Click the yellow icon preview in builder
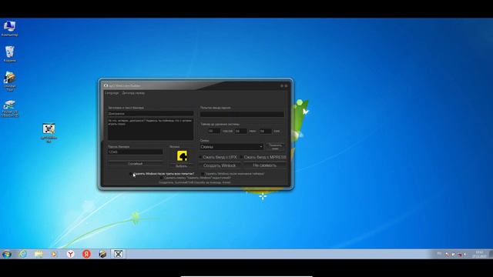The width and height of the screenshot is (493, 277). tap(182, 155)
